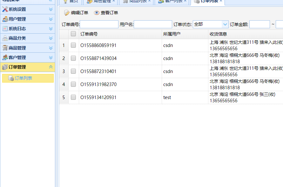Check the box for order O1558860859191
This screenshot has width=283, height=187.
pos(72,45)
